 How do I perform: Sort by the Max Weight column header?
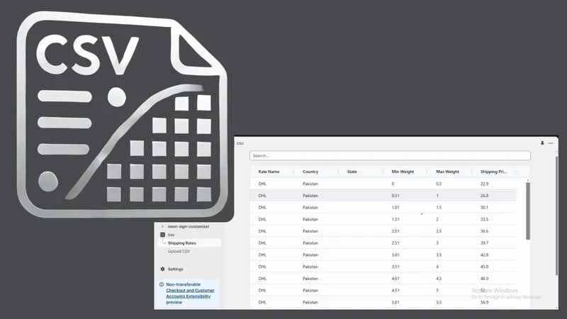click(447, 172)
